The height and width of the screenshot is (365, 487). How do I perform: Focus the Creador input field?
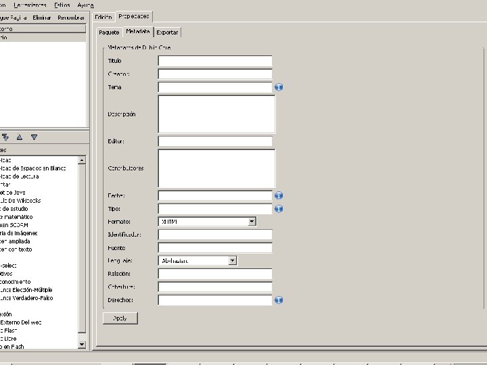pyautogui.click(x=215, y=74)
